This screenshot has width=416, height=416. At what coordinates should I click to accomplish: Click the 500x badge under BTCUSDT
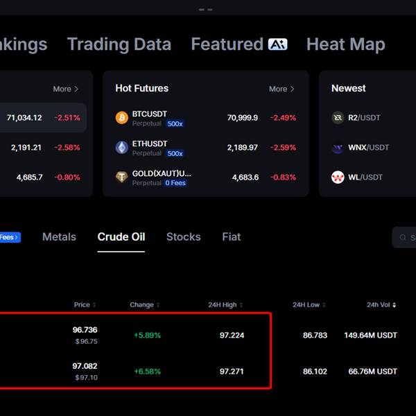(175, 124)
